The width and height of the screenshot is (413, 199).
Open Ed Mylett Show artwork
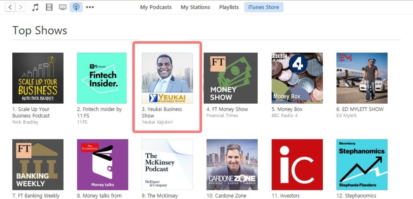point(362,78)
